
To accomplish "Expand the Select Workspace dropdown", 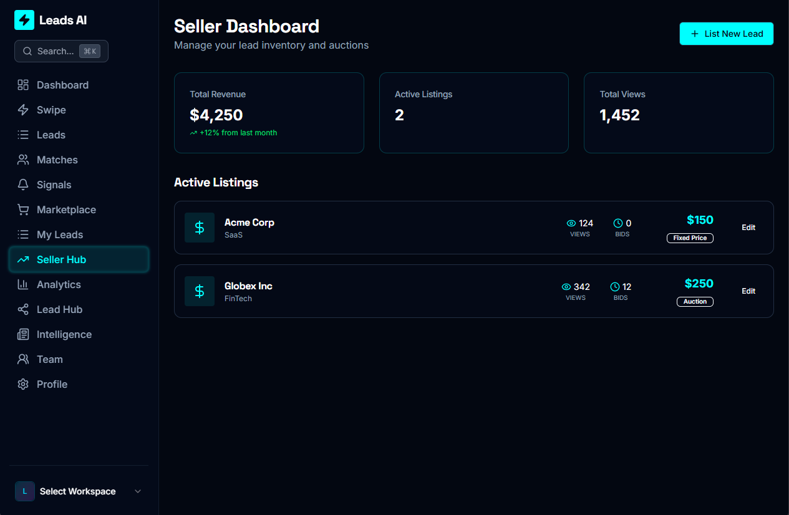I will click(x=77, y=491).
